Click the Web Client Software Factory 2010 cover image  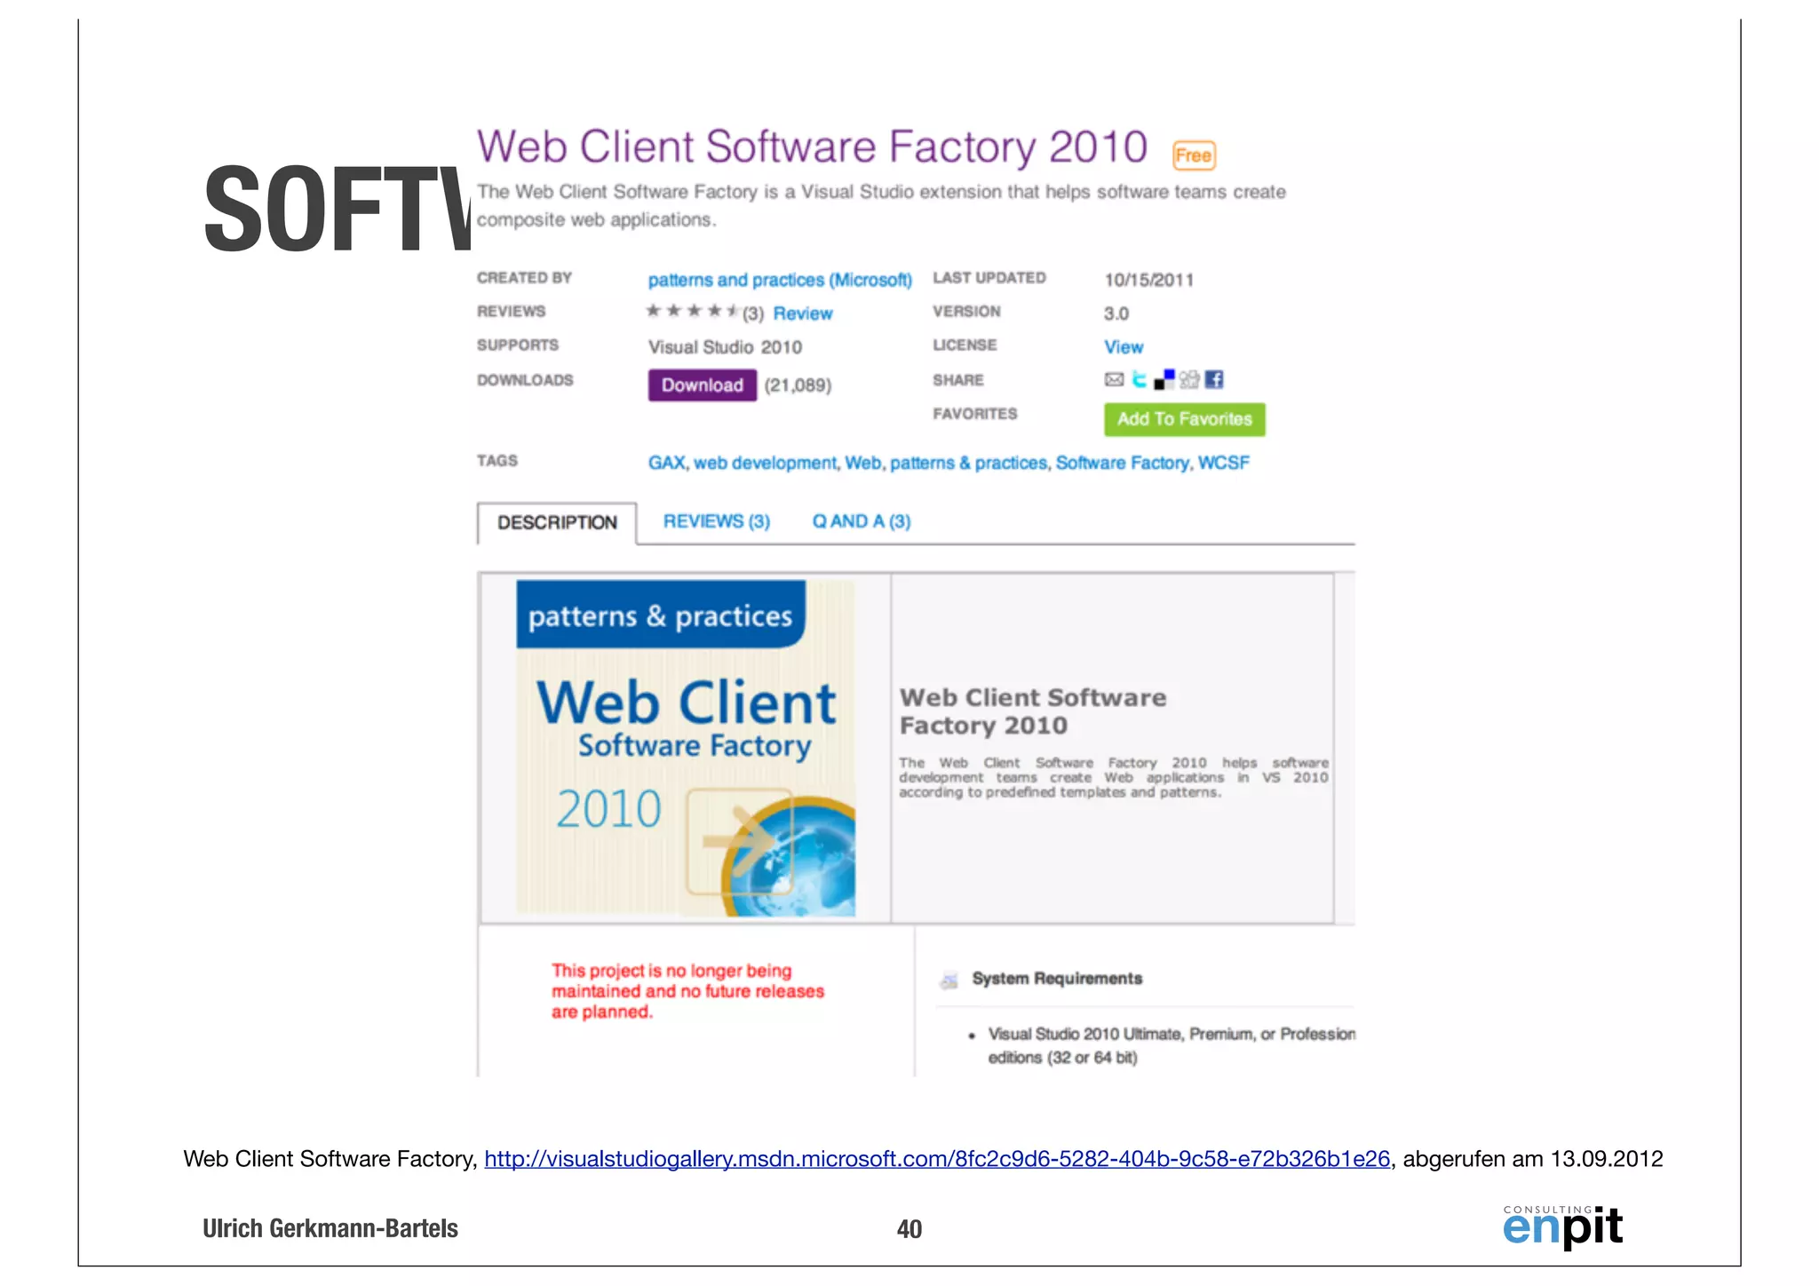(x=686, y=748)
